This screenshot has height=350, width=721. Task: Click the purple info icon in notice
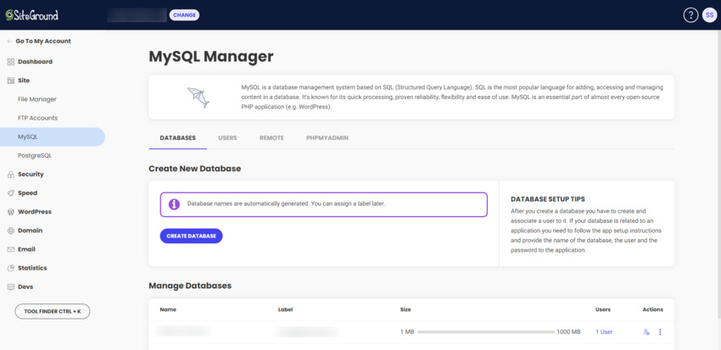174,204
